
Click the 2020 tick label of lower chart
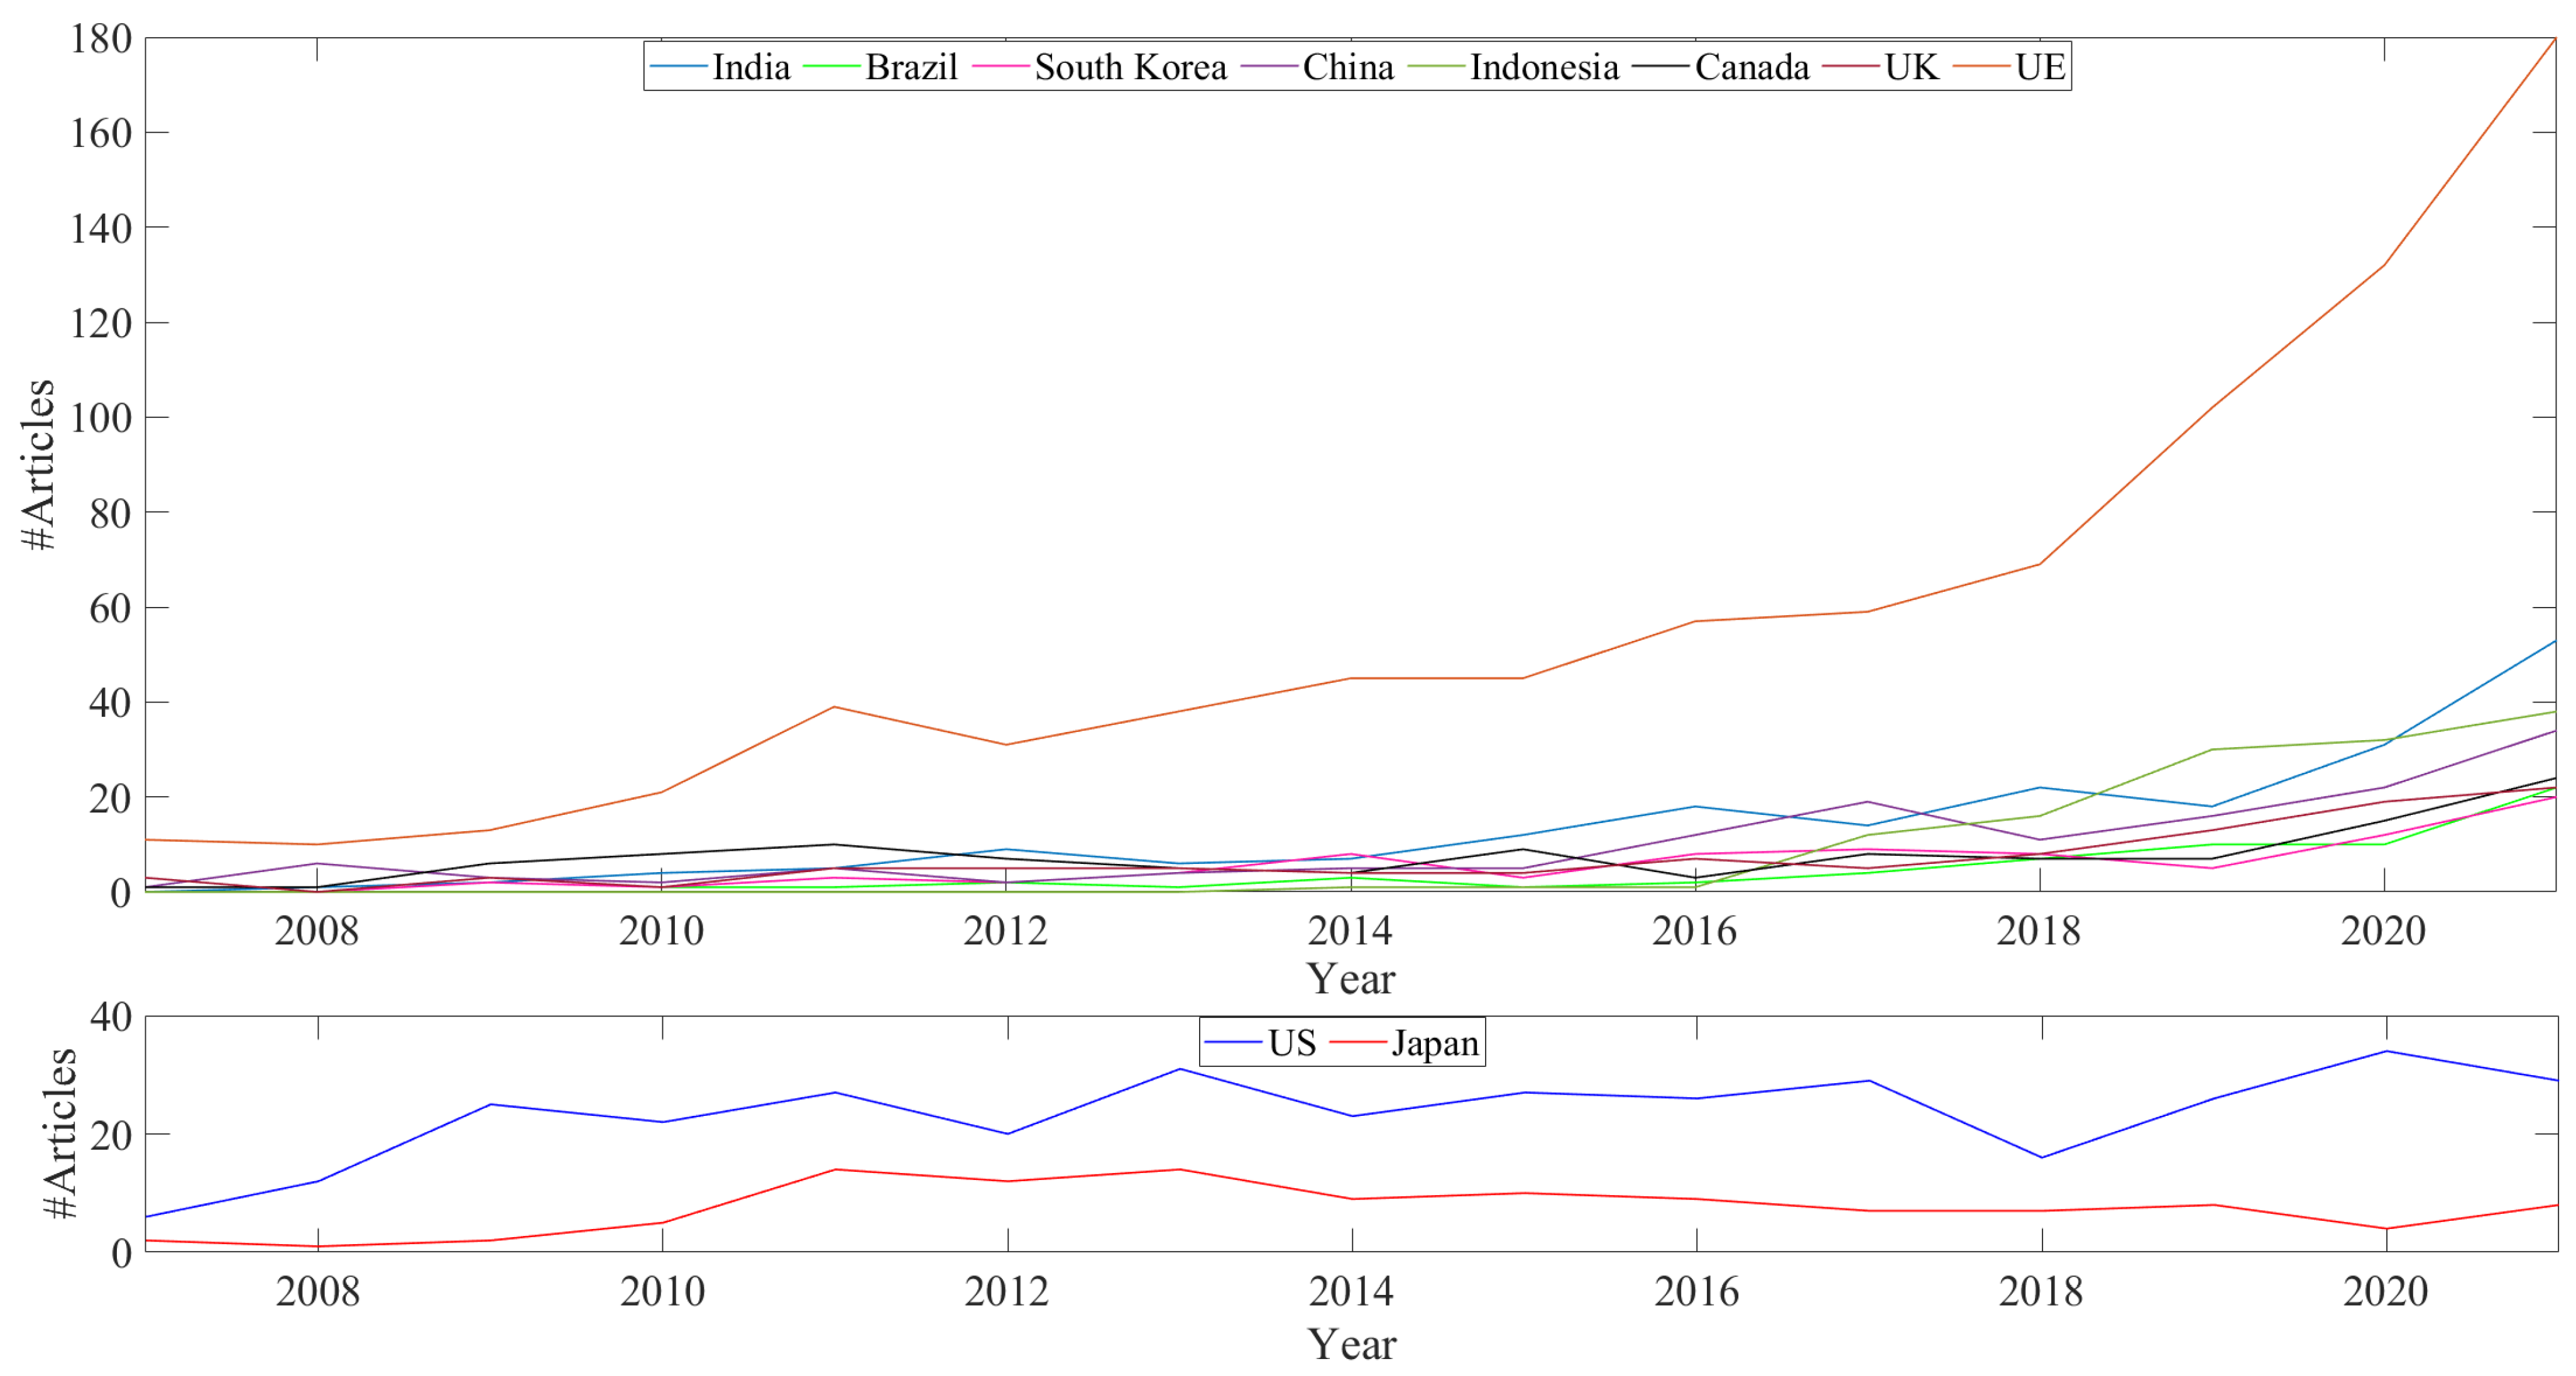click(x=2385, y=1291)
